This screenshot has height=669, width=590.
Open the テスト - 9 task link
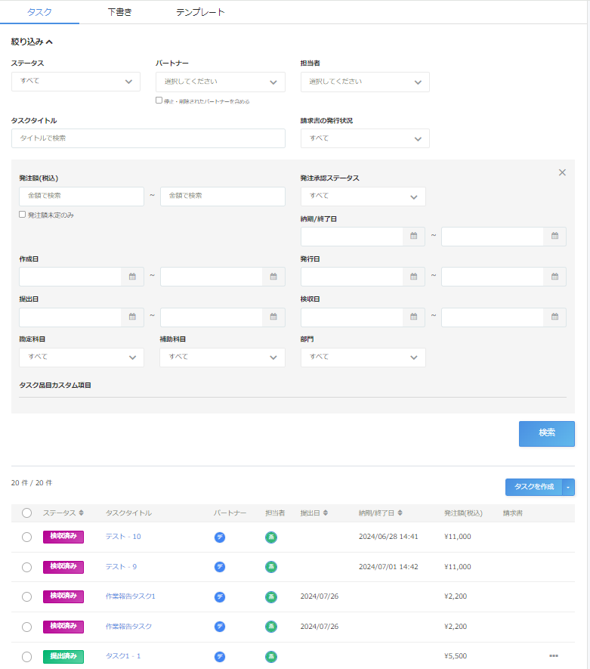(121, 567)
